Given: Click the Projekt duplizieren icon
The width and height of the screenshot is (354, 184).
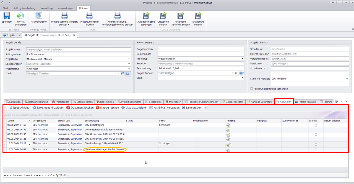Looking at the screenshot, I should pos(21,16).
